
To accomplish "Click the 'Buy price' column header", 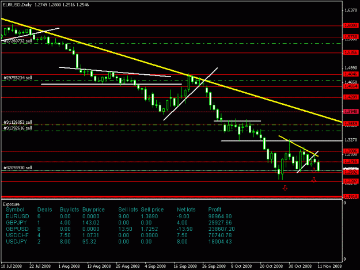I will 93,210.
